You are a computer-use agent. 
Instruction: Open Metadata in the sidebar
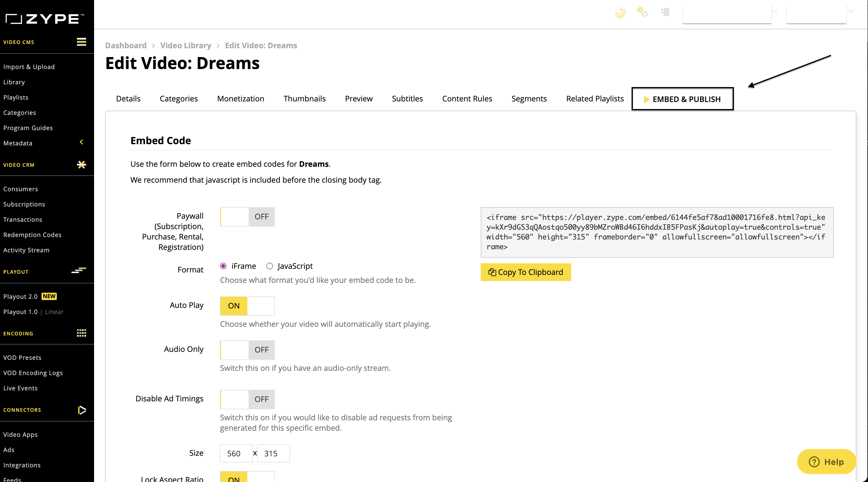(x=18, y=143)
